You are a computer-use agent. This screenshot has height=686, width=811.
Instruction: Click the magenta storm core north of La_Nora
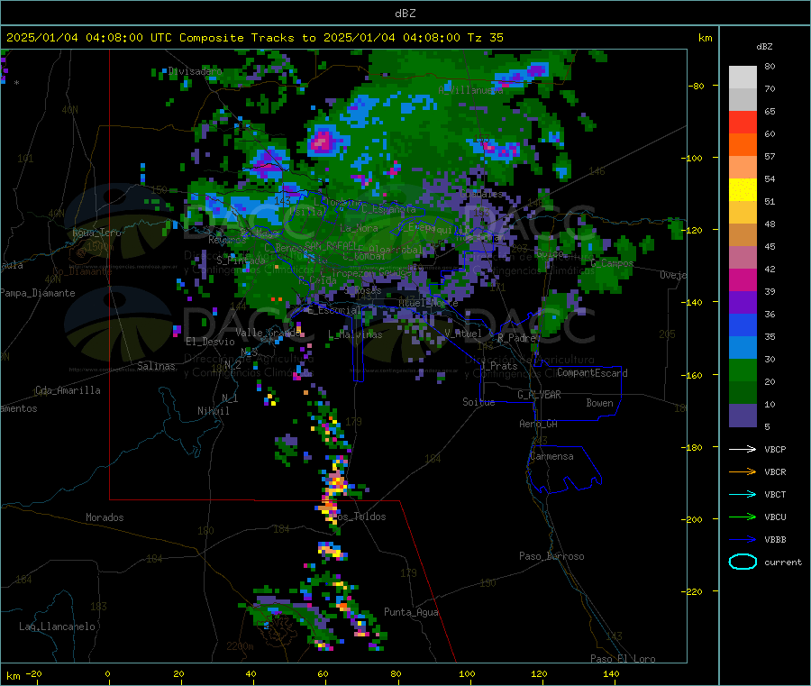pyautogui.click(x=323, y=140)
